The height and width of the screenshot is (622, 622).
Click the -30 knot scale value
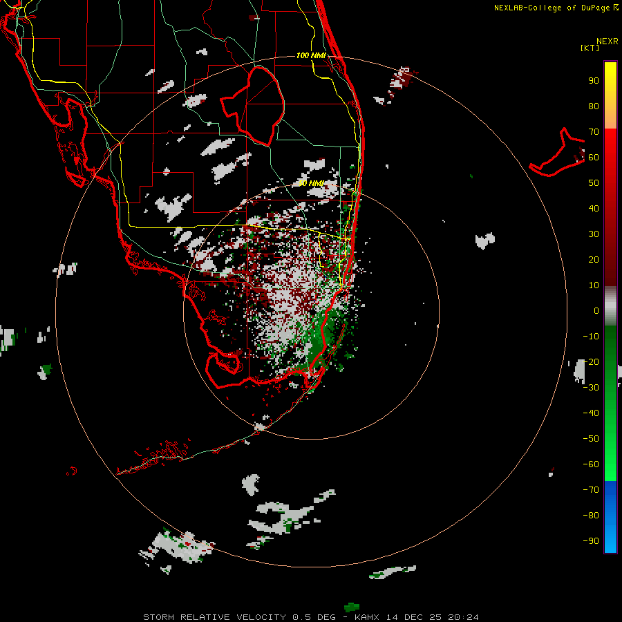(591, 388)
